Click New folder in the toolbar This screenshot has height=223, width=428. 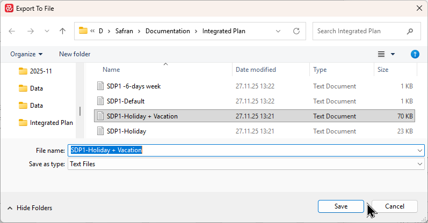(75, 54)
